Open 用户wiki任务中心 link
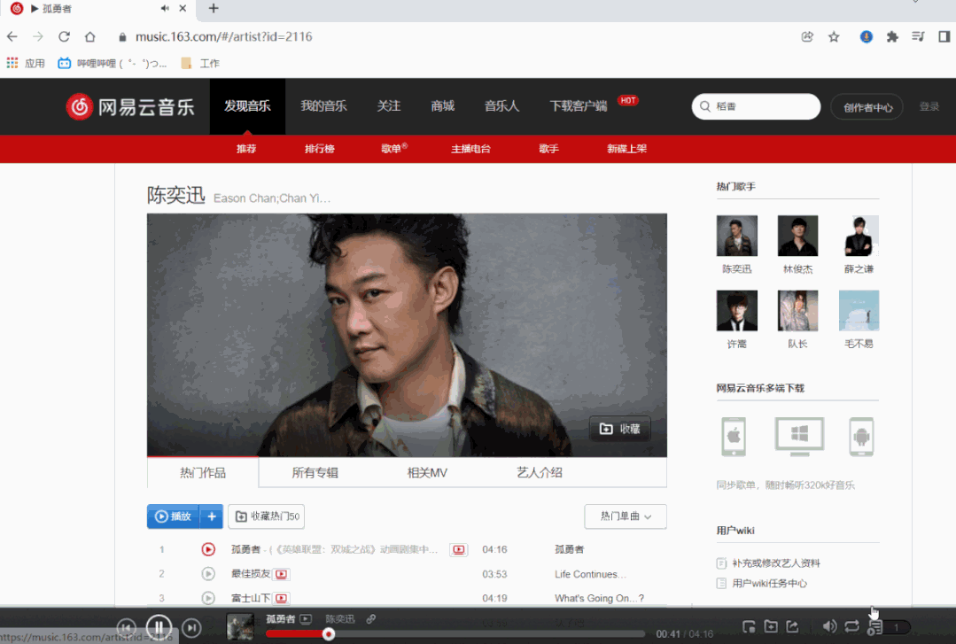Screen dimensions: 956x644 (769, 584)
